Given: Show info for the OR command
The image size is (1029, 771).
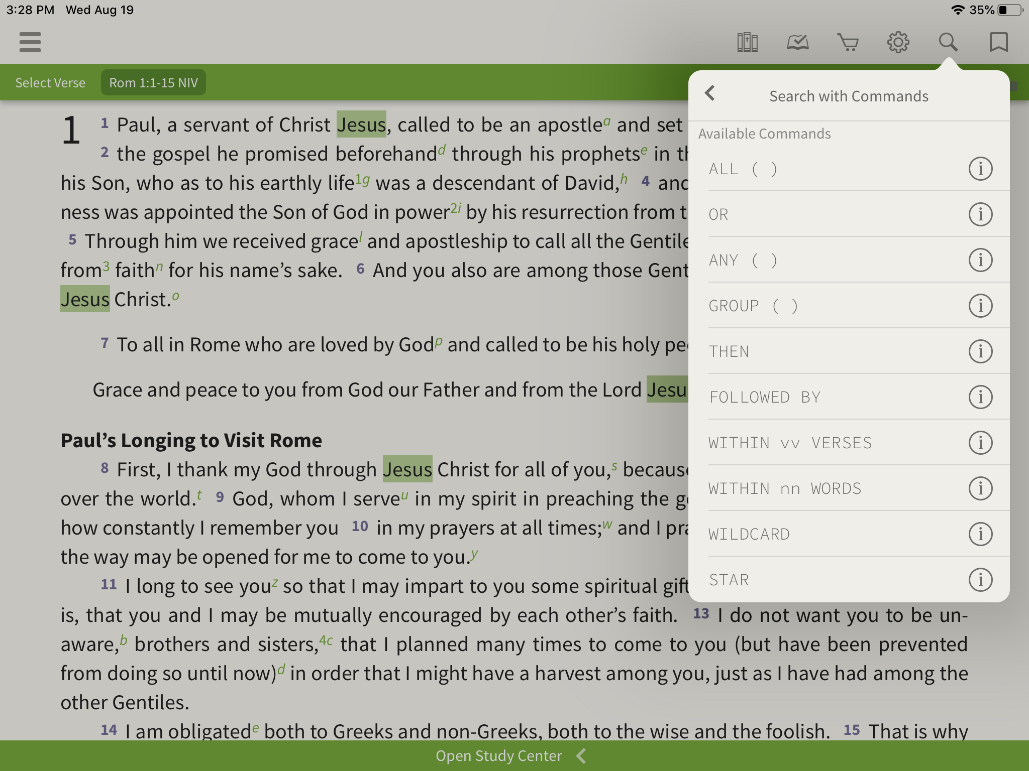Looking at the screenshot, I should (980, 214).
